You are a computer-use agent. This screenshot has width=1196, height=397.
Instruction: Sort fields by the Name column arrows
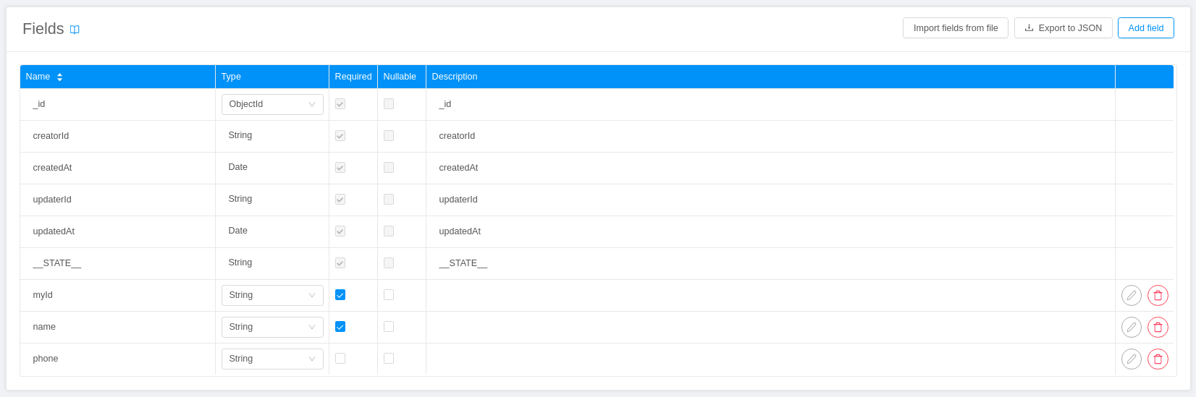point(59,77)
